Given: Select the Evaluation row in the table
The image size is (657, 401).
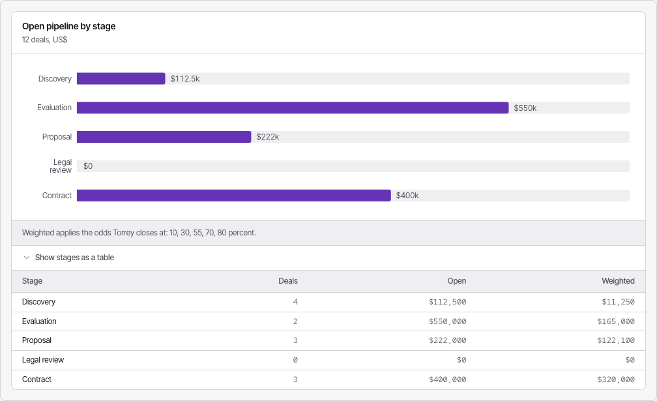Looking at the screenshot, I should pos(328,321).
